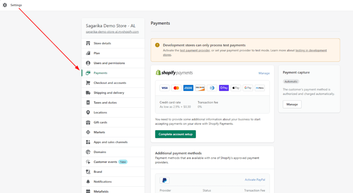
Task: Click the Settings label in top bar
Action: [x=16, y=5]
